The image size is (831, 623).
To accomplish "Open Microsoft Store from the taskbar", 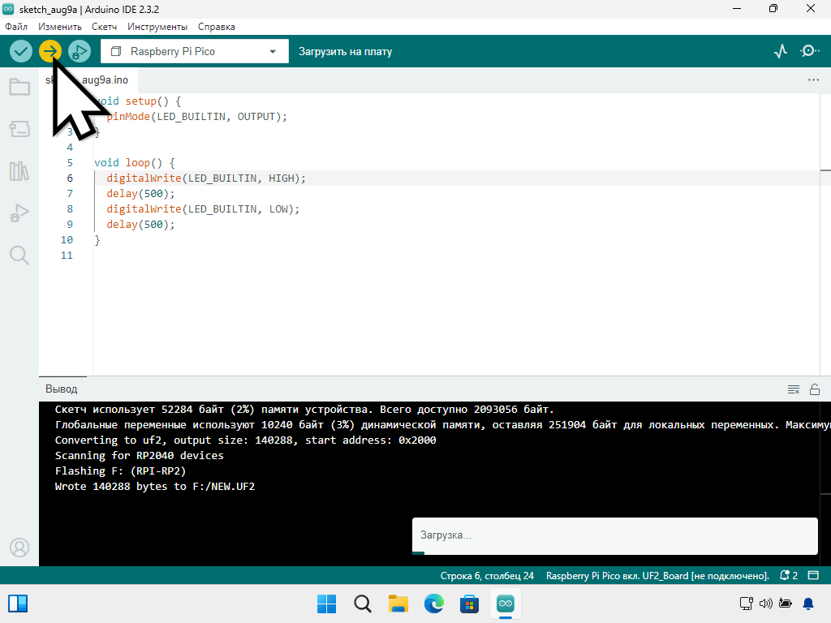I will click(x=470, y=604).
